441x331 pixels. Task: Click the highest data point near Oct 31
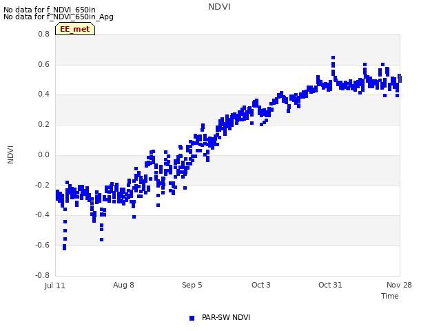[333, 58]
